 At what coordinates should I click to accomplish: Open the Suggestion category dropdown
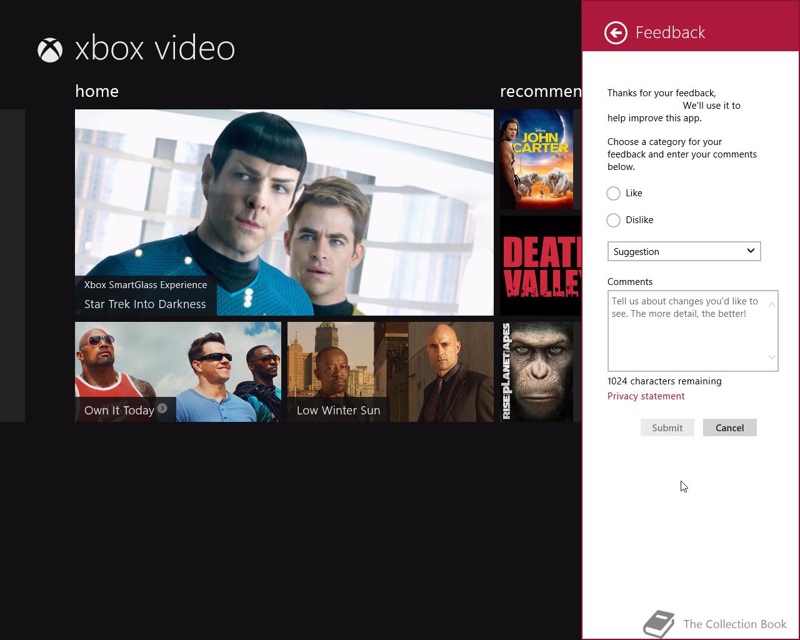coord(684,251)
